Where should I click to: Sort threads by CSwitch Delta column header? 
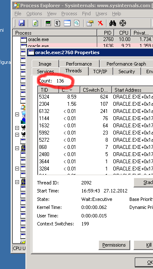(x=96, y=90)
